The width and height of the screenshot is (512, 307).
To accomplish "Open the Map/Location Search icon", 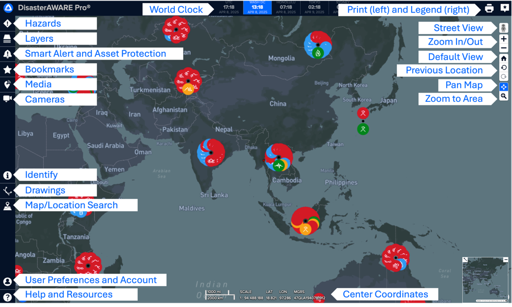I will pyautogui.click(x=7, y=206).
